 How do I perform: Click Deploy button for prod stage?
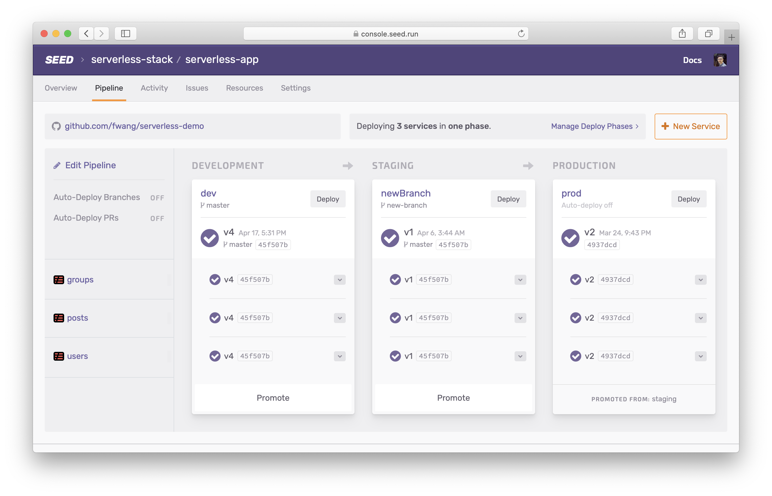[x=688, y=199]
